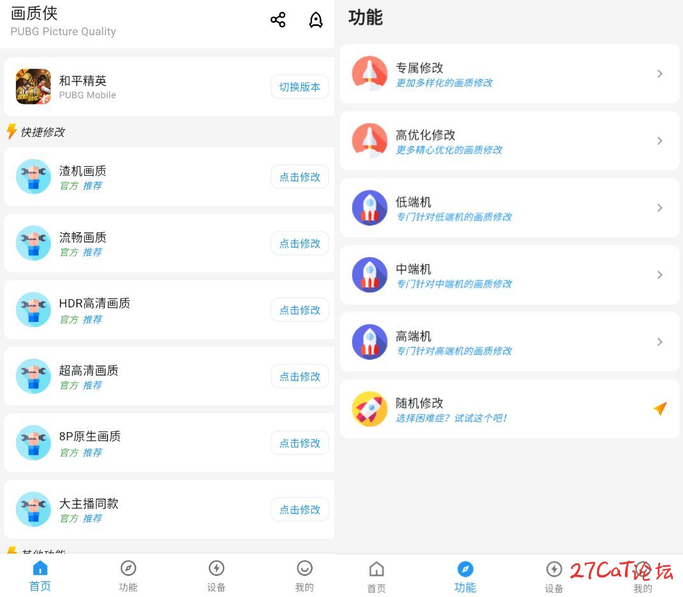Select the 中端机 title text

click(x=413, y=269)
